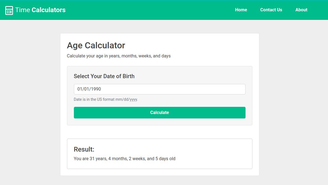The height and width of the screenshot is (185, 328).
Task: Click the "Calculate your age in years" subtitle
Action: pos(119,56)
